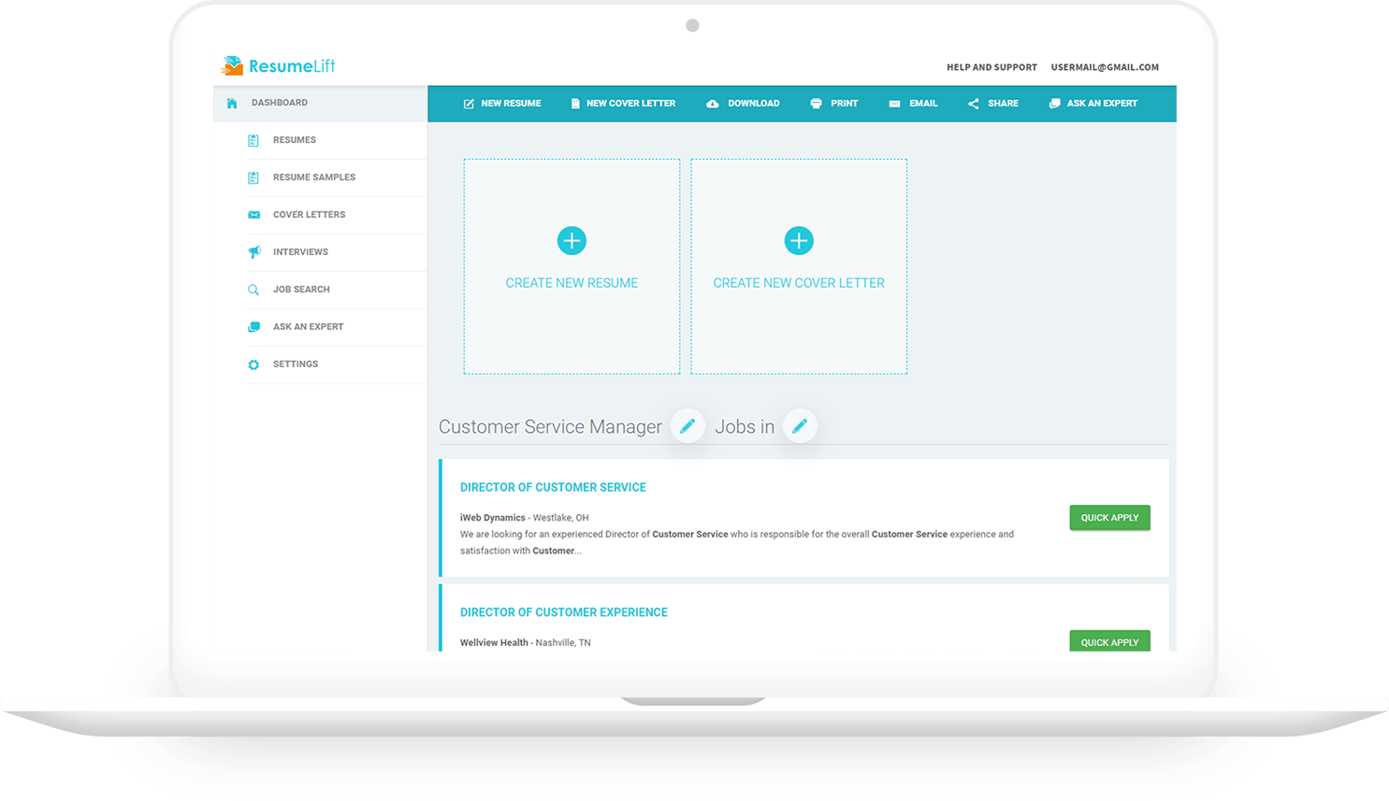Screen dimensions: 1389x801
Task: Click the New Resume pencil icon in toolbar
Action: 469,104
